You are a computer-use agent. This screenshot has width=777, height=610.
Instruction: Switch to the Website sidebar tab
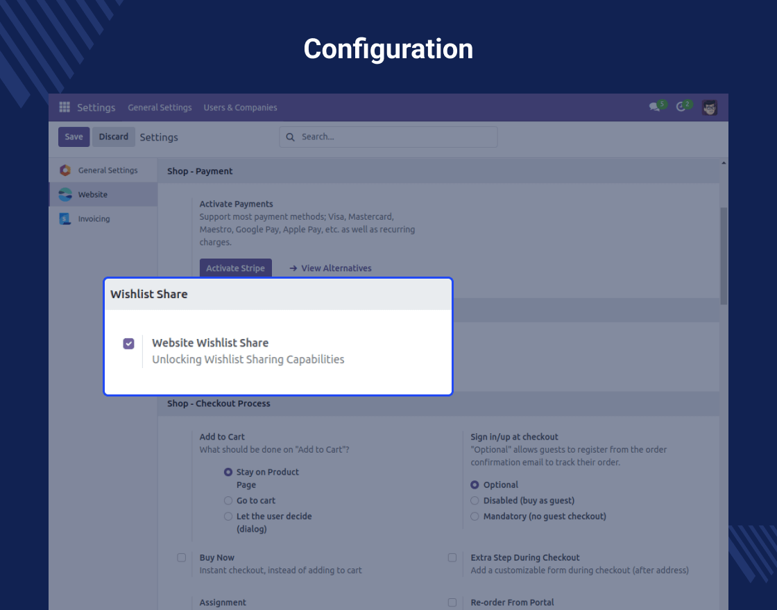[x=103, y=195]
